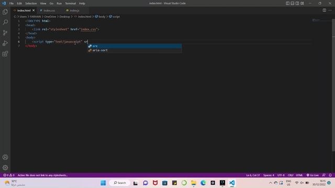This screenshot has height=188, width=335.
Task: Open the clock and date in taskbar
Action: click(x=319, y=183)
